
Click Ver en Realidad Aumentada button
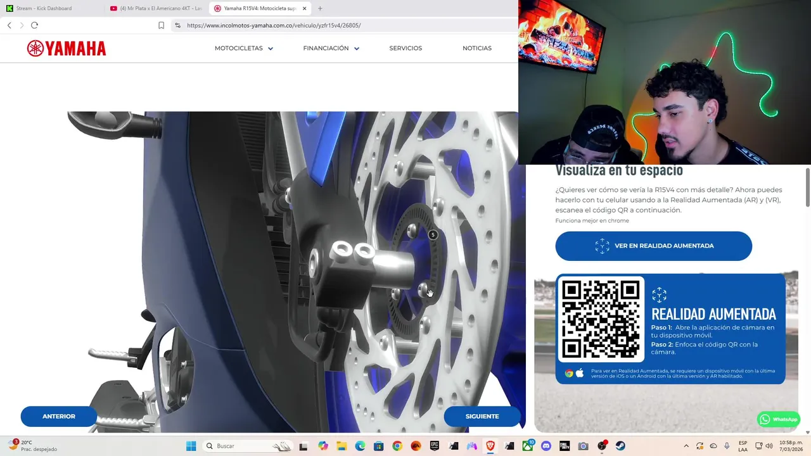pos(654,246)
